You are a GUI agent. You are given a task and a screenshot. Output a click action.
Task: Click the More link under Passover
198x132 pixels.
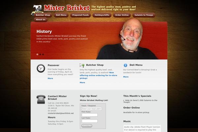point(50,79)
